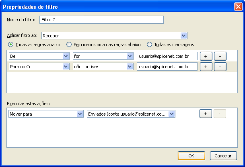
Task: Open the 'Enviados' folder destination dropdown
Action: [131, 114]
